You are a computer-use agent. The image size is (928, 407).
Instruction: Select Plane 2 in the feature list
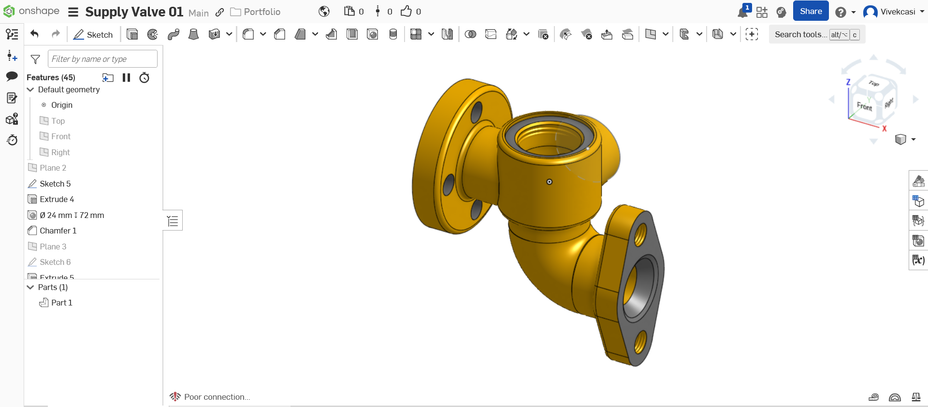[53, 168]
